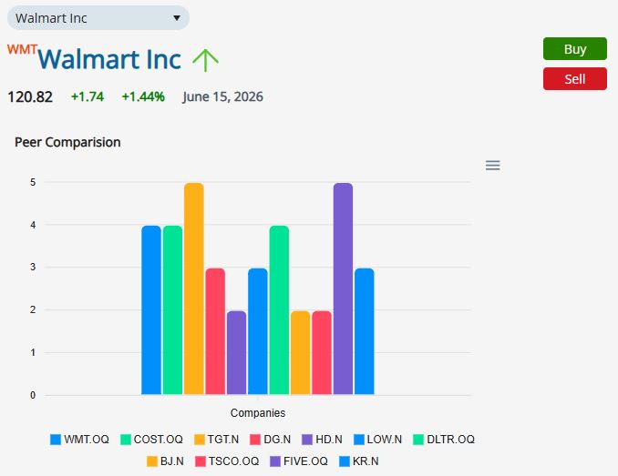The width and height of the screenshot is (618, 476).
Task: Toggle the WMT.OQ legend series
Action: 79,439
